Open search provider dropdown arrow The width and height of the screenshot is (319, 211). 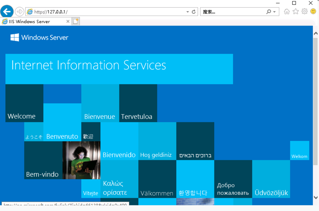274,12
